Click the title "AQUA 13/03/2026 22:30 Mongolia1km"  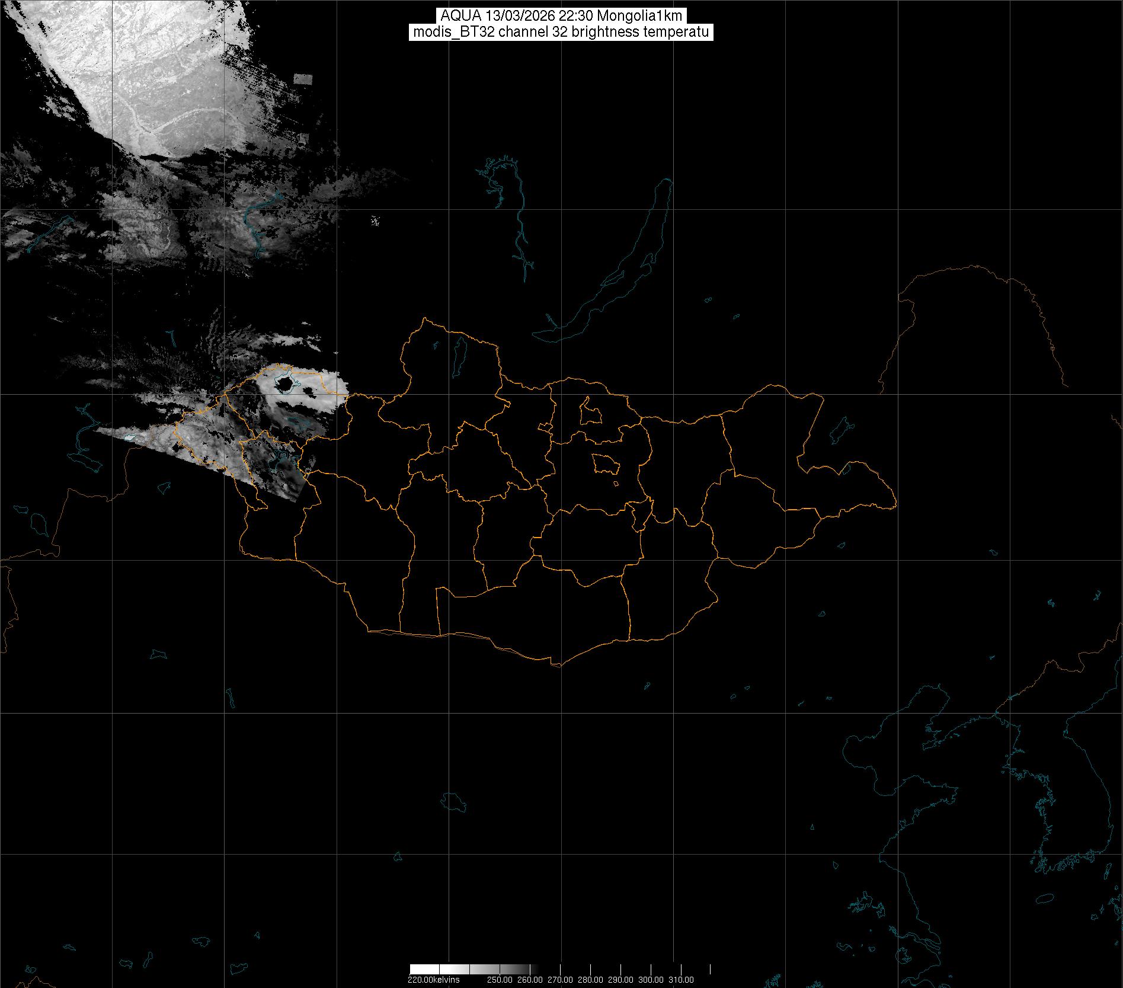coord(561,16)
